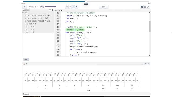The image size is (173, 97).
Task: Adjust the volume slider bar
Action: click(51, 7)
